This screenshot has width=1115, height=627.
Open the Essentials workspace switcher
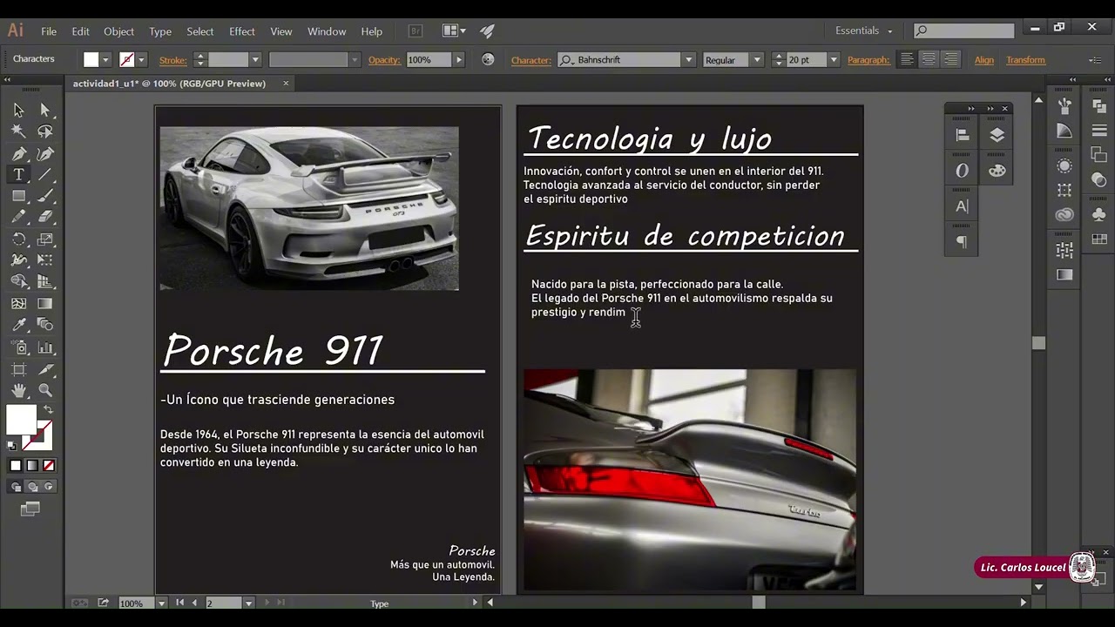click(863, 30)
